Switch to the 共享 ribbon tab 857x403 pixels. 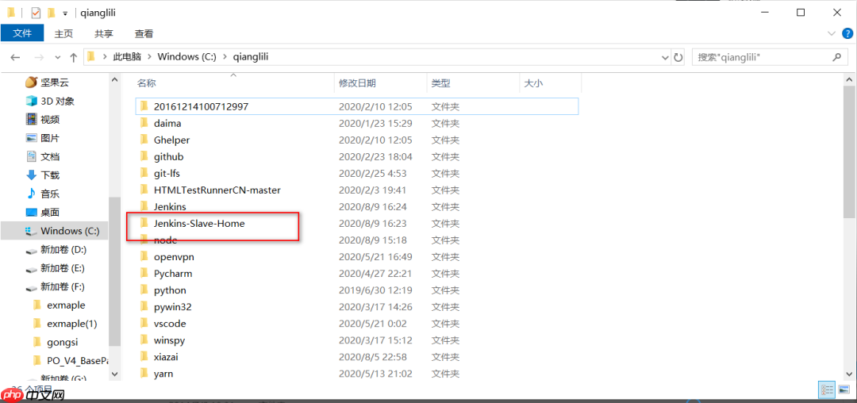tap(104, 33)
